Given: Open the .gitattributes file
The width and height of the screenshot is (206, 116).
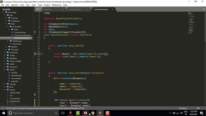Looking at the screenshot, I should [x=15, y=101].
